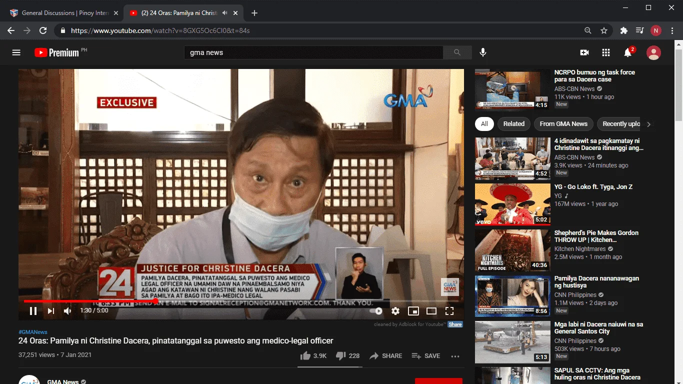Open the media control icon in Chrome toolbar
This screenshot has width=683, height=384.
point(640,30)
